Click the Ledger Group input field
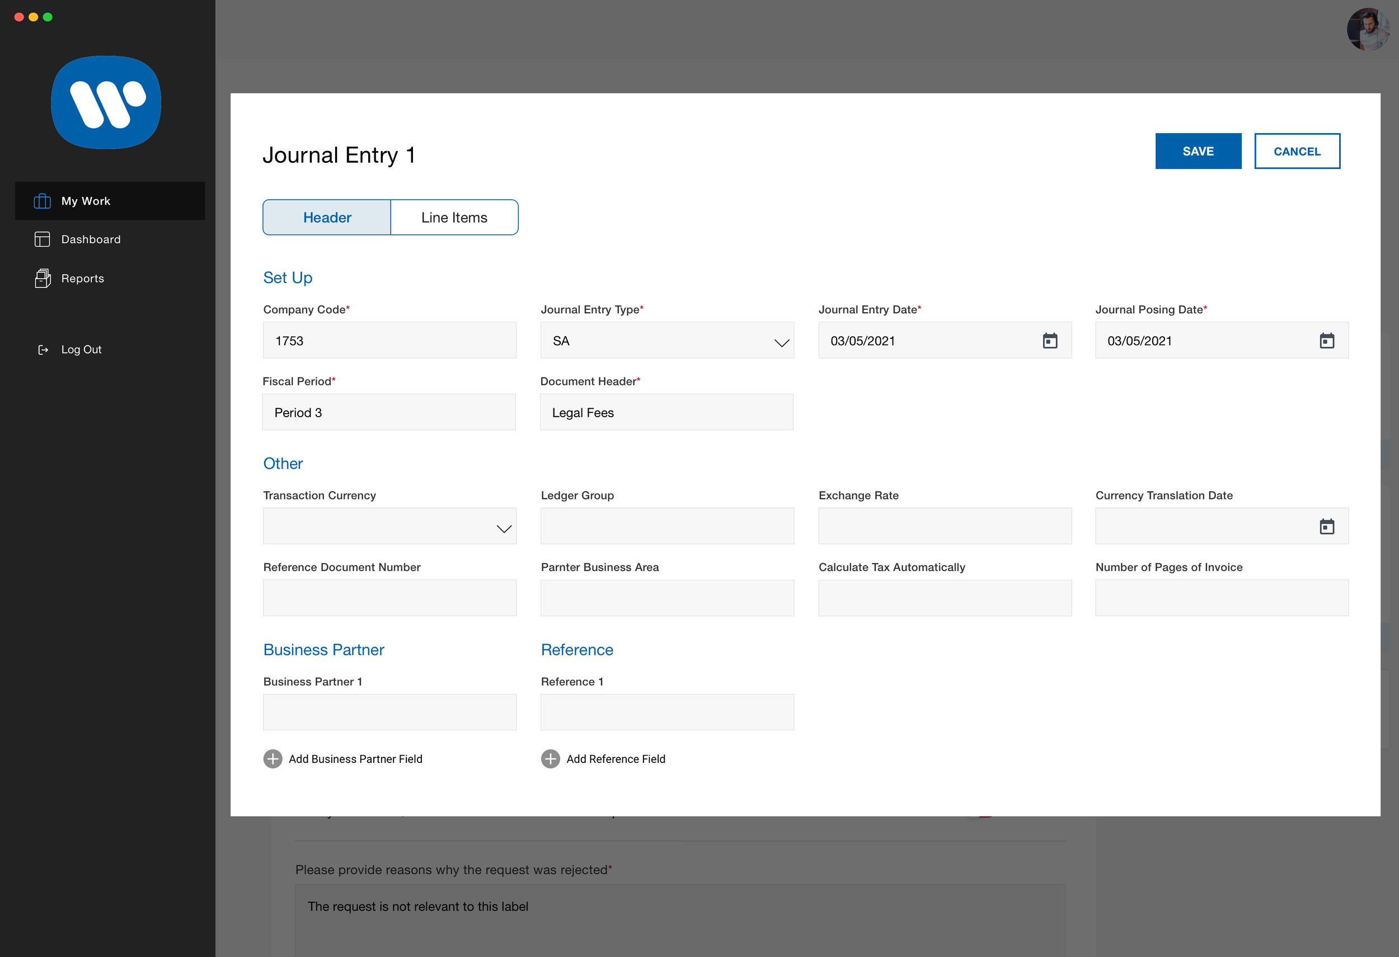 click(x=667, y=526)
